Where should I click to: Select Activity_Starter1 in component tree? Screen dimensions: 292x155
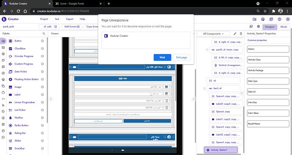221,150
